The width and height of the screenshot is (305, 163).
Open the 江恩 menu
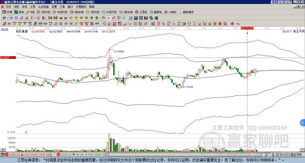(32, 7)
